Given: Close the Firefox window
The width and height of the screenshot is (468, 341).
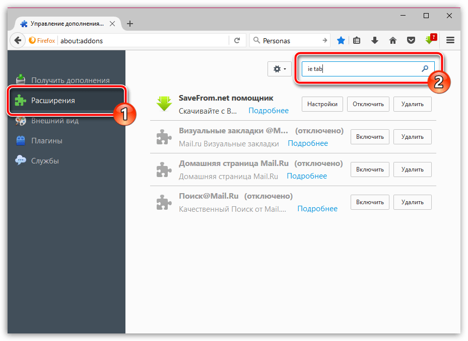Looking at the screenshot, I should click(449, 16).
